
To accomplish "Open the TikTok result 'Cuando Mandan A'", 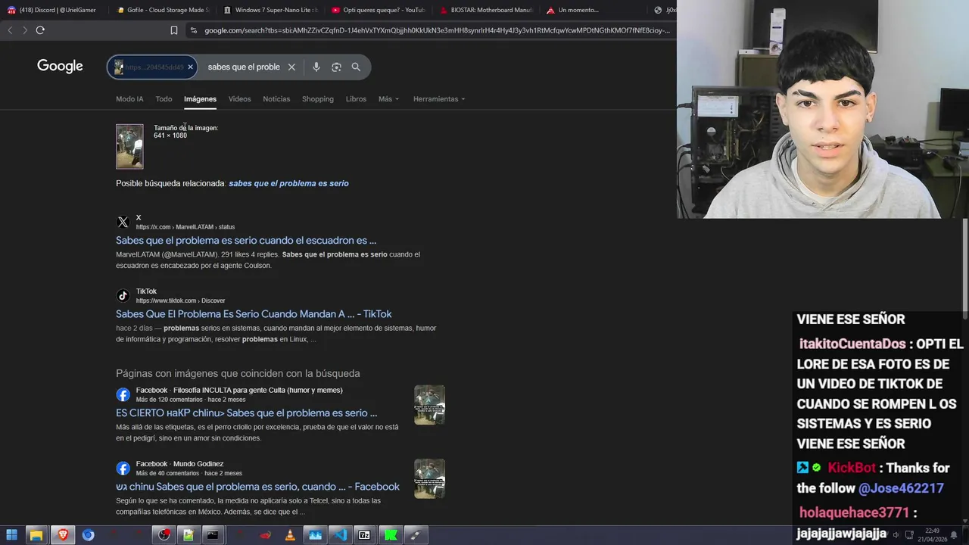I will pyautogui.click(x=254, y=314).
